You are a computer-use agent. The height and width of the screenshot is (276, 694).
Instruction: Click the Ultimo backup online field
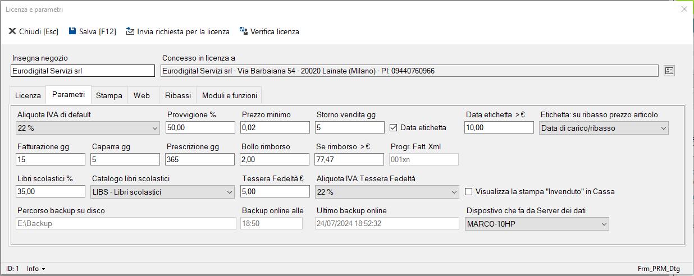pos(387,223)
